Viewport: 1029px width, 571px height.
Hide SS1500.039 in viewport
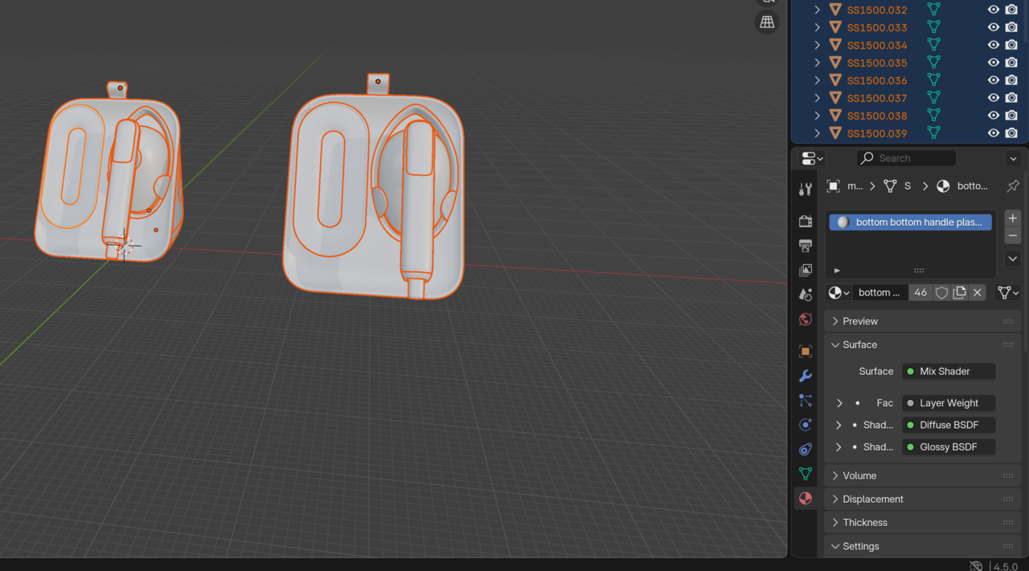click(x=994, y=133)
